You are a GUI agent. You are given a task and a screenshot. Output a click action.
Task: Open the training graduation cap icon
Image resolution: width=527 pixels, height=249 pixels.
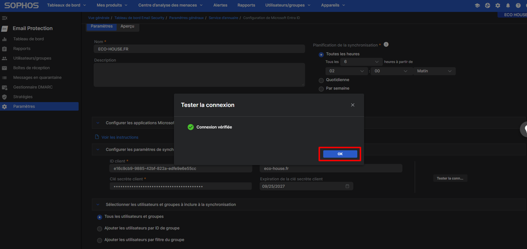(x=477, y=5)
